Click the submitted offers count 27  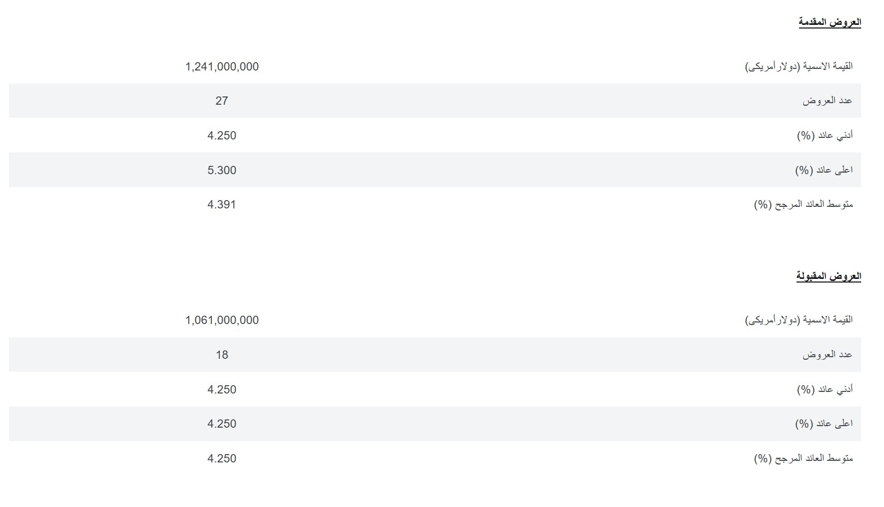point(222,101)
